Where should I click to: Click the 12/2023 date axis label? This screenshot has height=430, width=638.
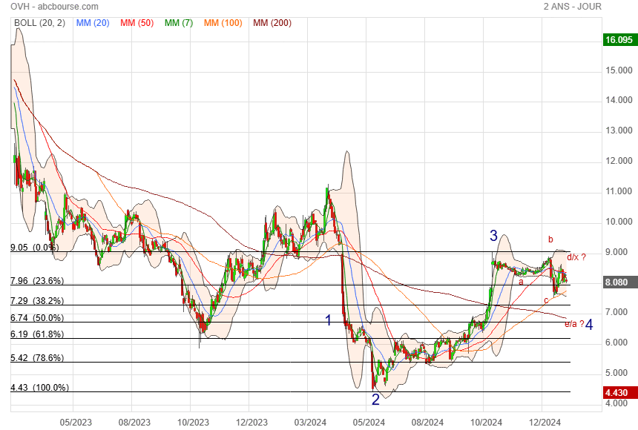tap(251, 423)
